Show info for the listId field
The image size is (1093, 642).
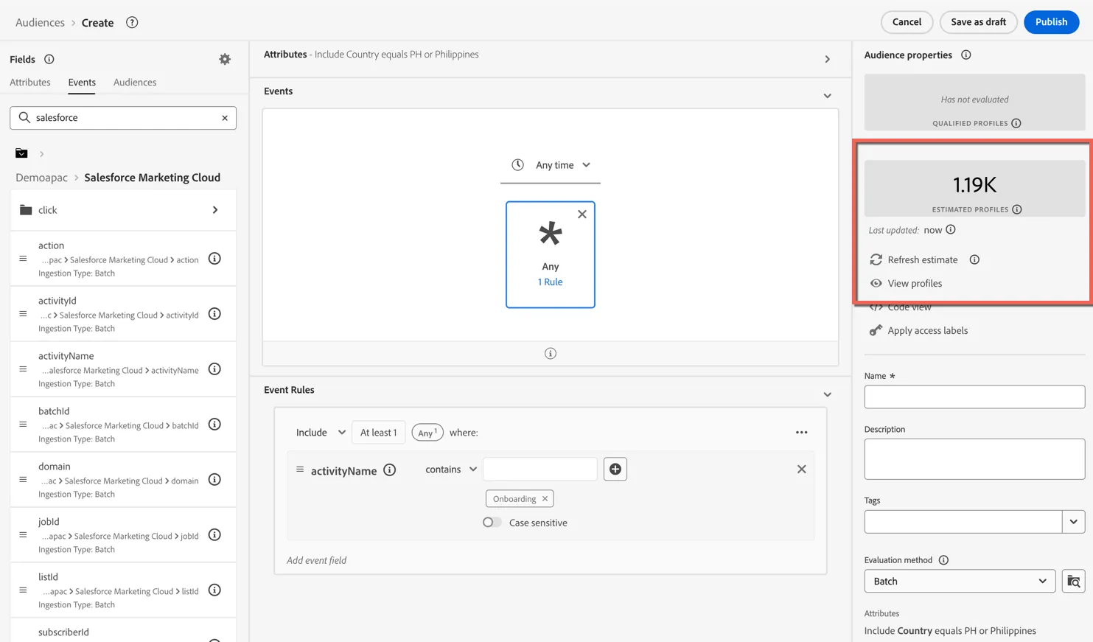point(214,590)
